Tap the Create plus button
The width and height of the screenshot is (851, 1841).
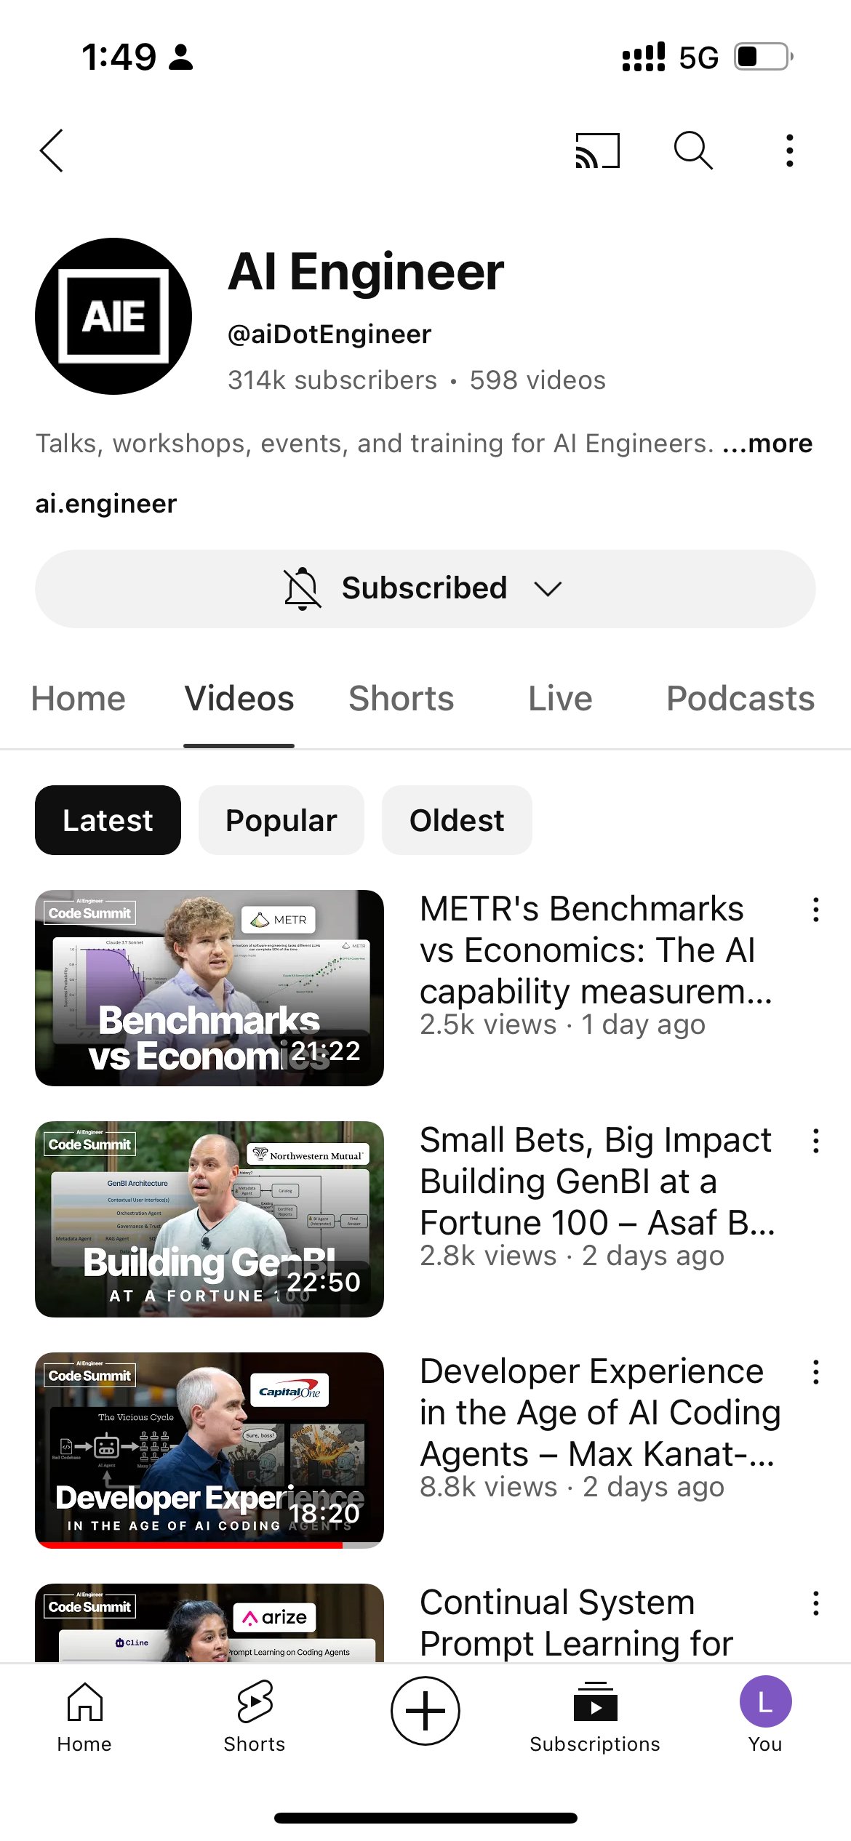tap(425, 1711)
